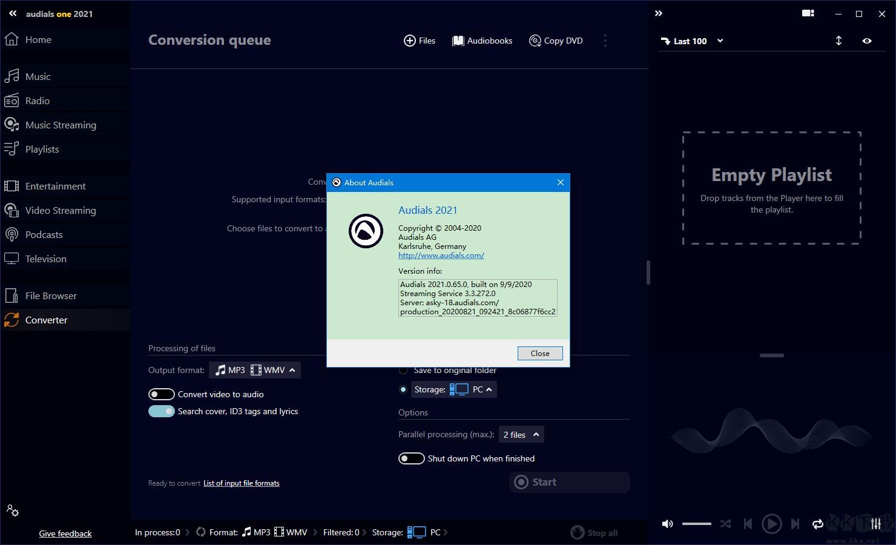Toggle Shut down PC when finished
Viewport: 896px width, 545px height.
[x=411, y=458]
